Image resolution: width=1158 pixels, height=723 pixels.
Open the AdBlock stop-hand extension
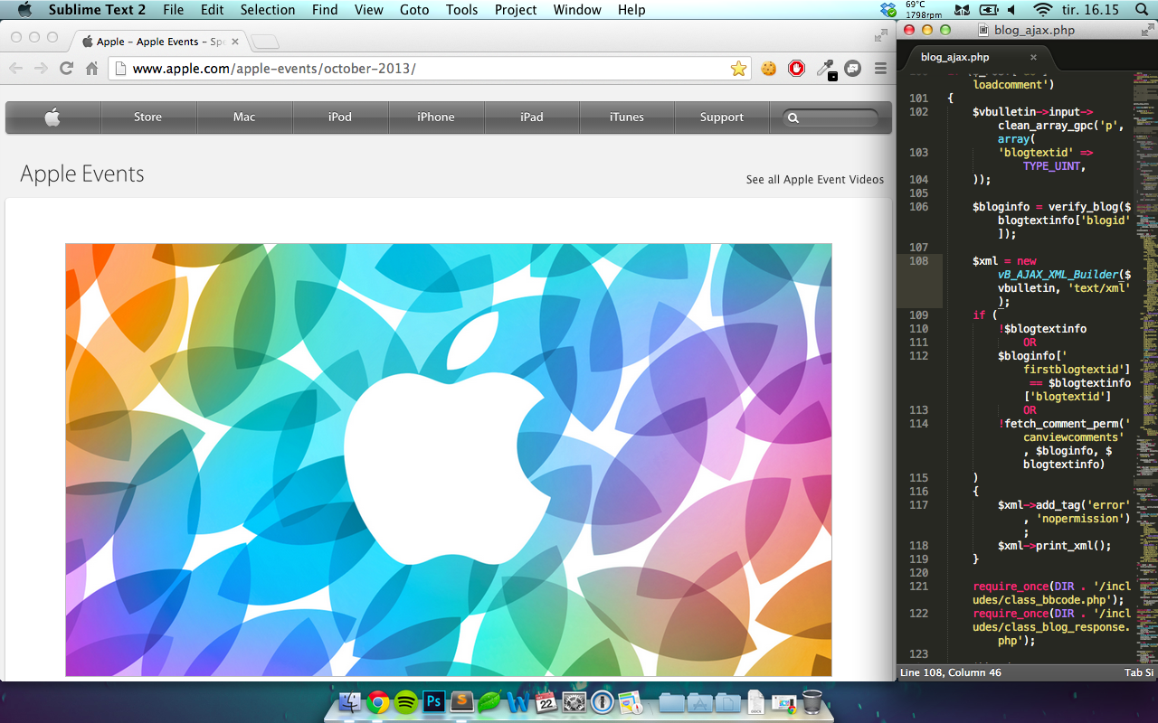pos(797,68)
